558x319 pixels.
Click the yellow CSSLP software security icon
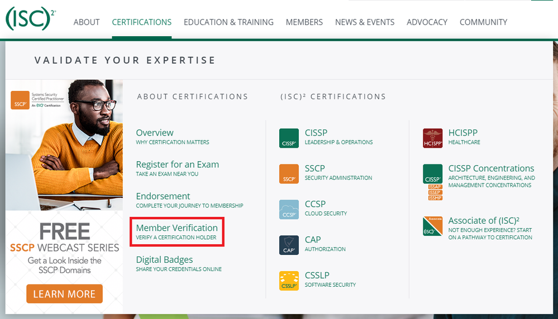[289, 281]
